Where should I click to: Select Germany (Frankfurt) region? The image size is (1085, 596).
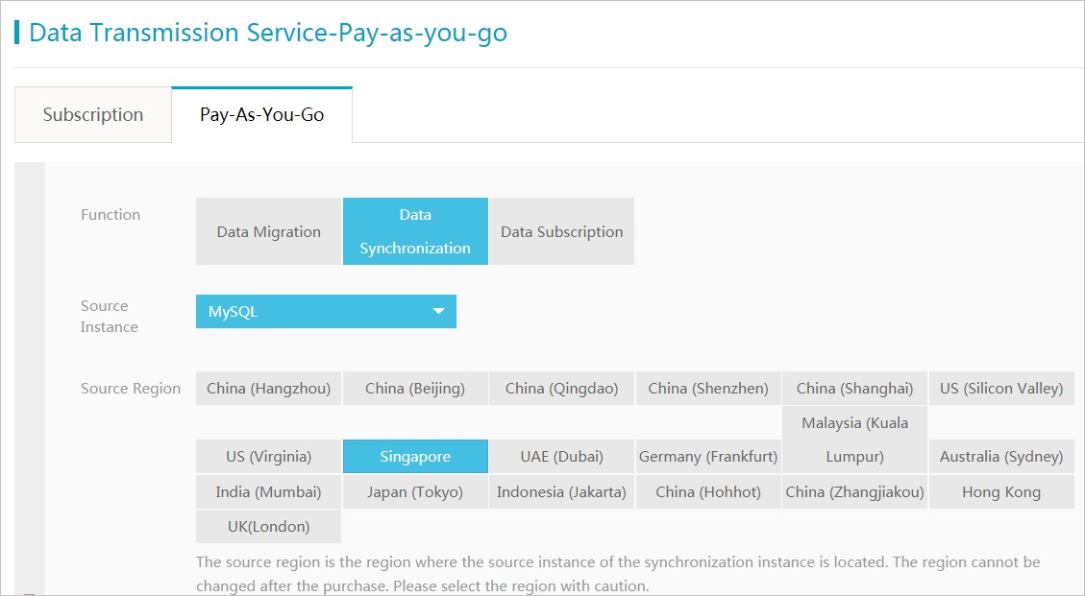708,456
